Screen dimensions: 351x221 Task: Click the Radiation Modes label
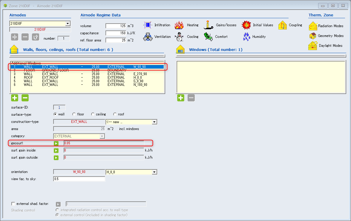(331, 26)
